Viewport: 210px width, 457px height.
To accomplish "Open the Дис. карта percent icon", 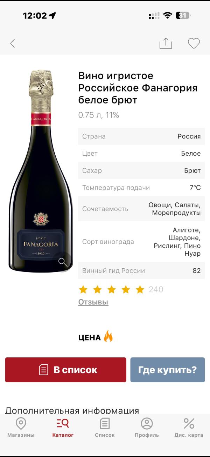I will pos(189,423).
